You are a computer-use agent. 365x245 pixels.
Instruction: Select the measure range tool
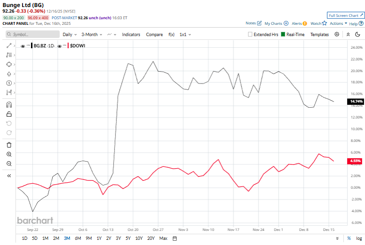click(x=9, y=92)
